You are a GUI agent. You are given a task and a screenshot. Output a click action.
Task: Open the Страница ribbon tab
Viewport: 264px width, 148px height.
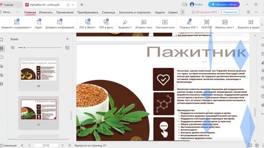click(108, 12)
